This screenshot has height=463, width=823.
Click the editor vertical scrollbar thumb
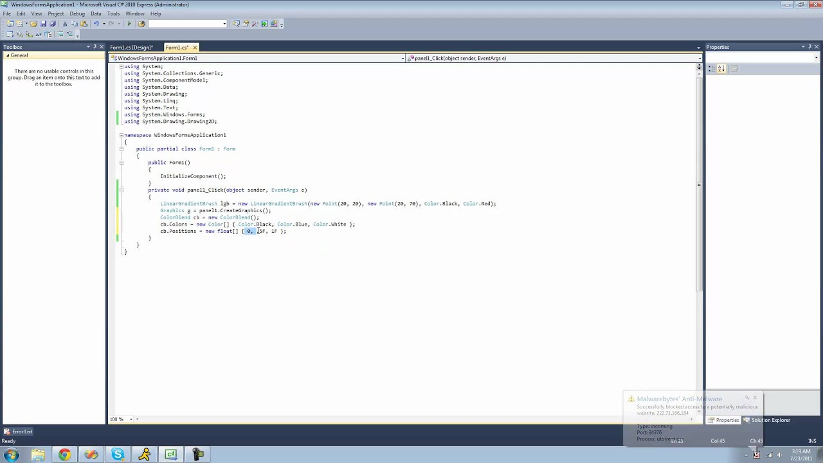[x=699, y=185]
